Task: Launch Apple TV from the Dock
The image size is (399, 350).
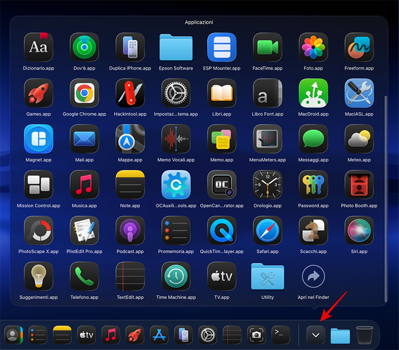Action: pos(86,335)
